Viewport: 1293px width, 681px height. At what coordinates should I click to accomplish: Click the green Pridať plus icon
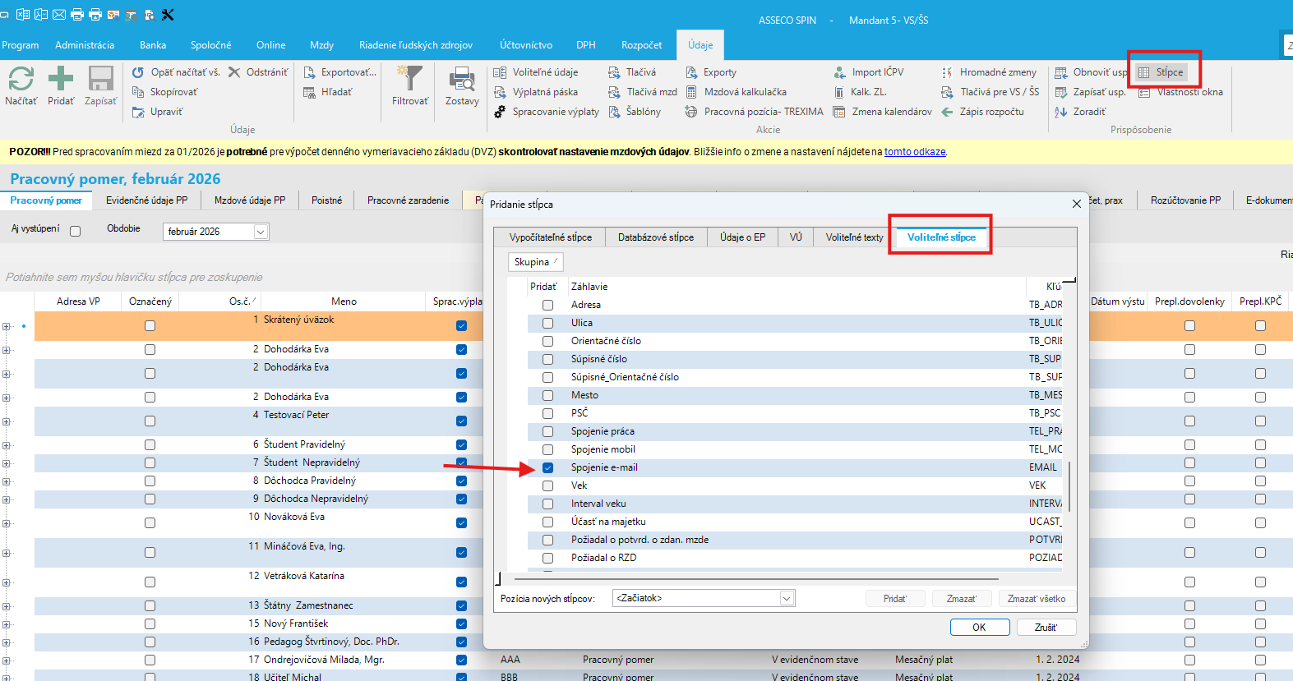point(61,80)
